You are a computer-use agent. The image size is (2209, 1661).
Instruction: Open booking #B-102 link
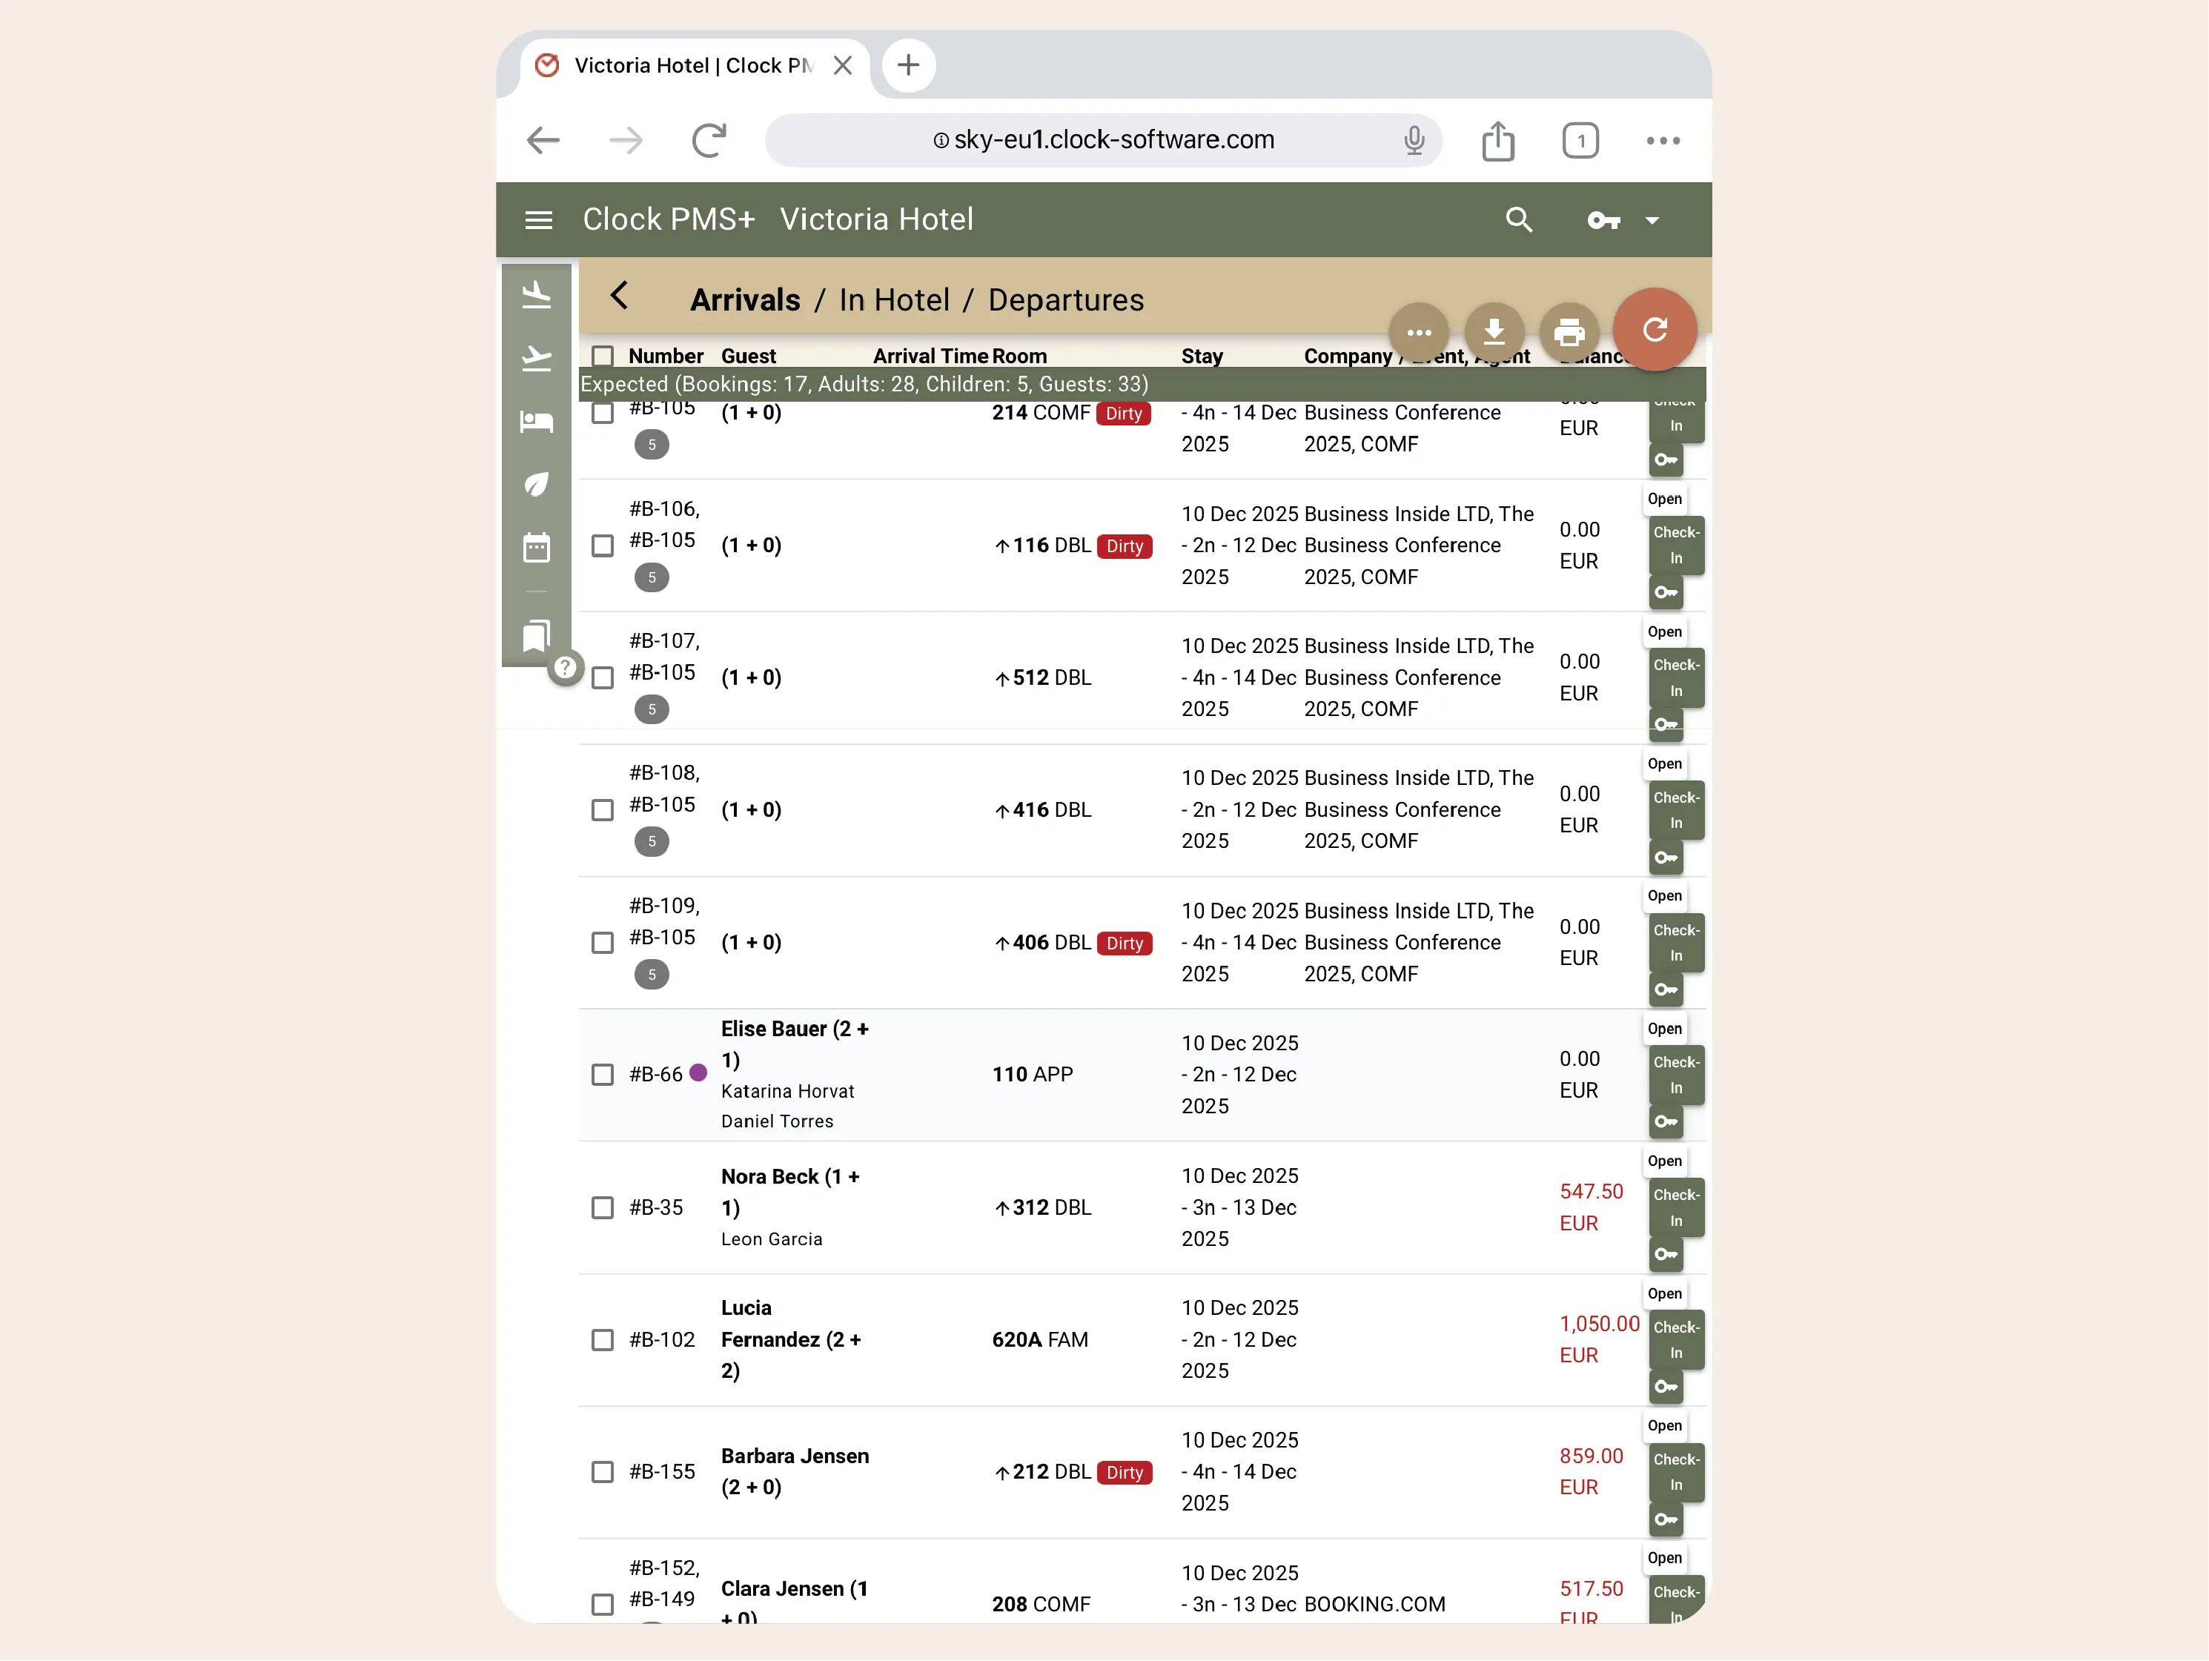click(661, 1339)
